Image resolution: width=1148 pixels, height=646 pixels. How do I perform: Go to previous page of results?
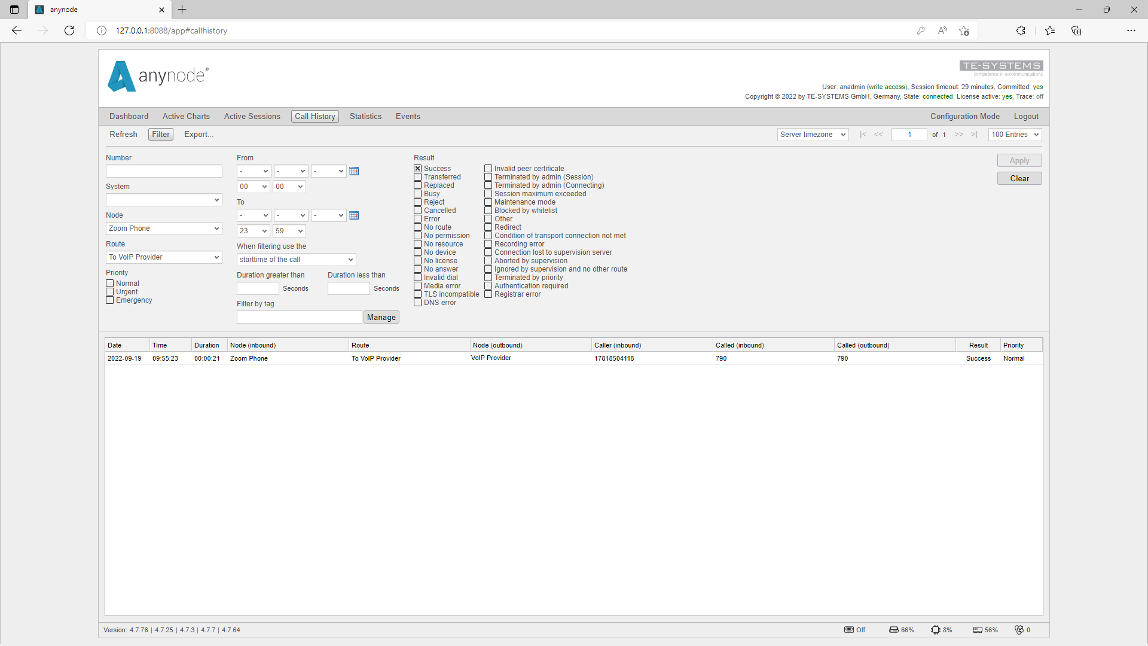click(x=878, y=135)
